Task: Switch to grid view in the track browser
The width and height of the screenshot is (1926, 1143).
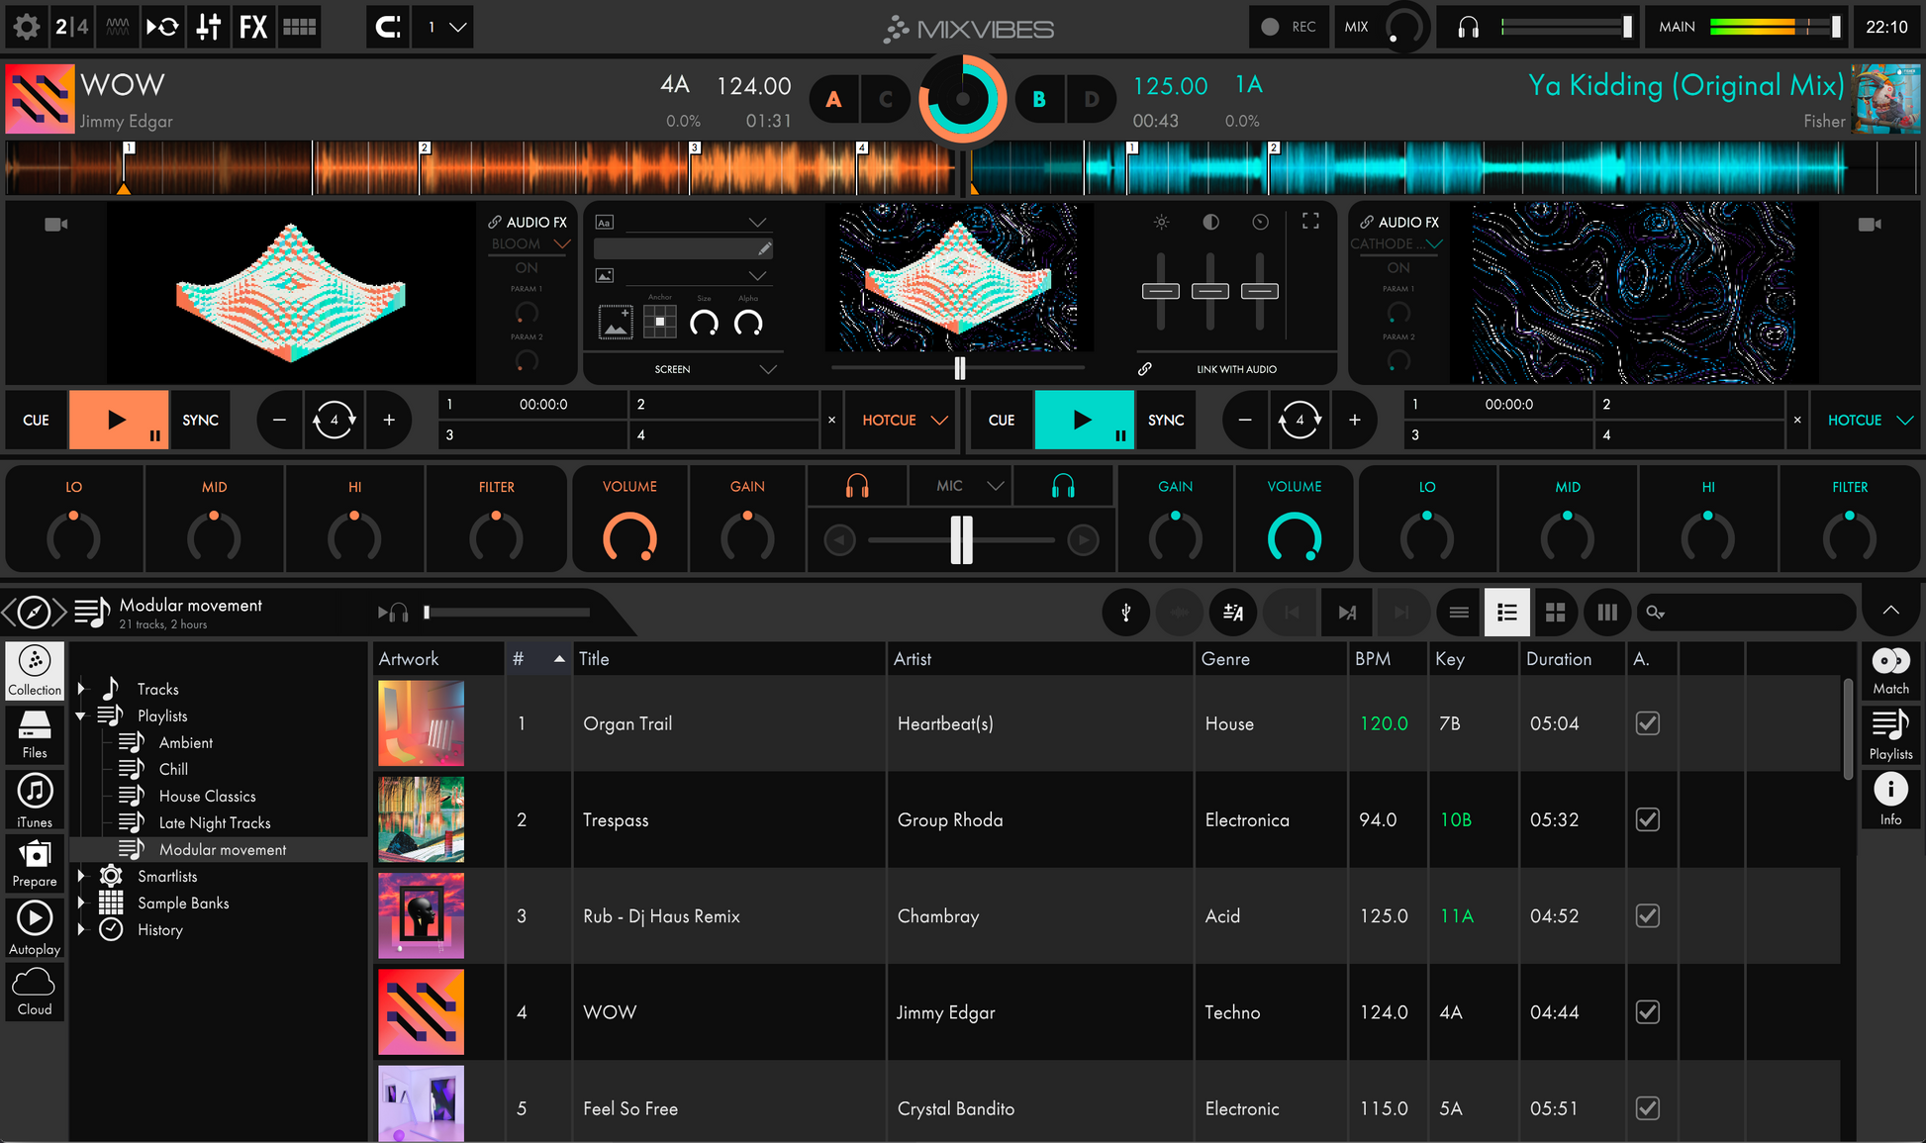Action: click(1556, 612)
